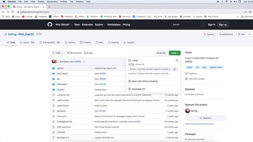Viewport: 253px width, 142px height.
Task: Open the embedded folder
Action: pos(62,84)
